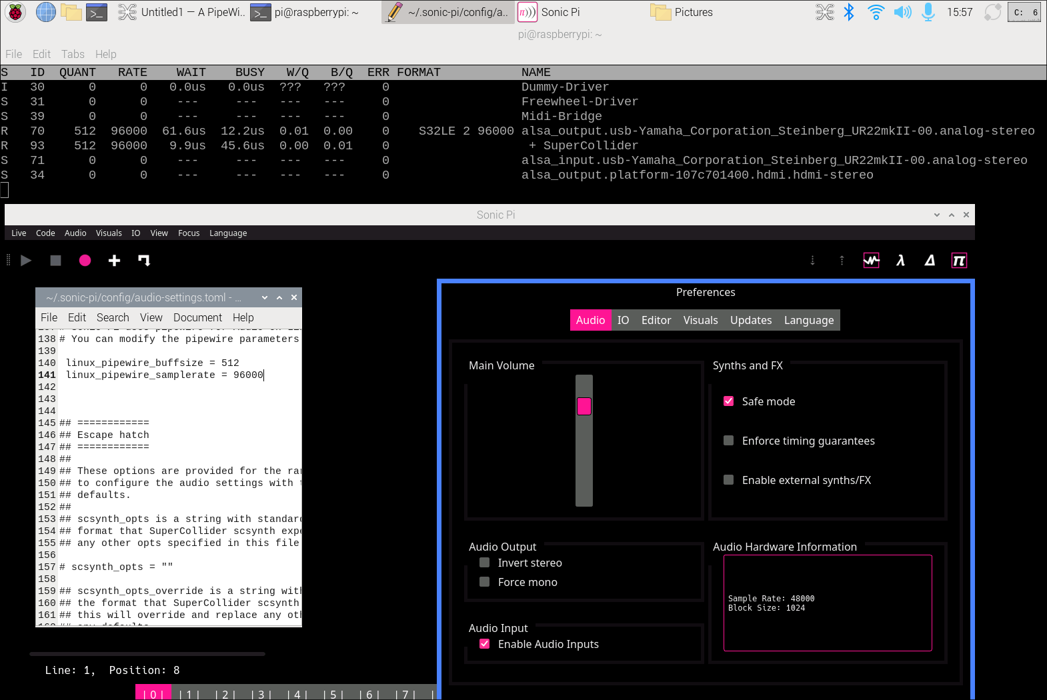Switch to the audio-settings.toml editor taskbar button
1047x700 pixels.
(x=448, y=12)
